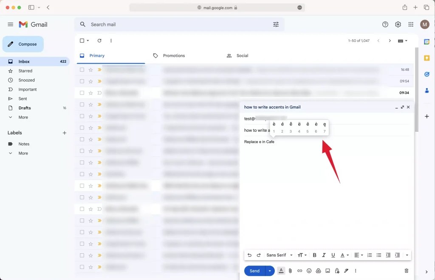This screenshot has width=435, height=280.
Task: Open the text alignment dropdown
Action: pyautogui.click(x=357, y=255)
